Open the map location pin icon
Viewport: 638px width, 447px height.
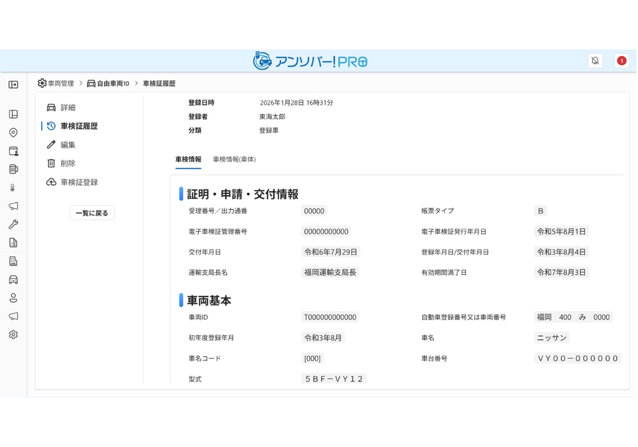click(x=14, y=133)
